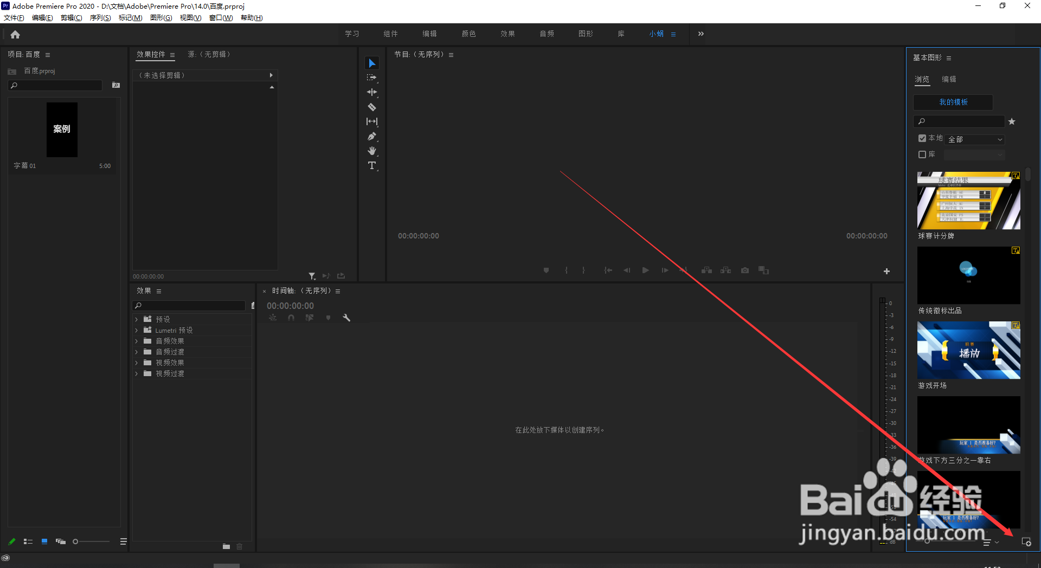The height and width of the screenshot is (568, 1041).
Task: Expand the 视频效果 folder
Action: tap(137, 363)
